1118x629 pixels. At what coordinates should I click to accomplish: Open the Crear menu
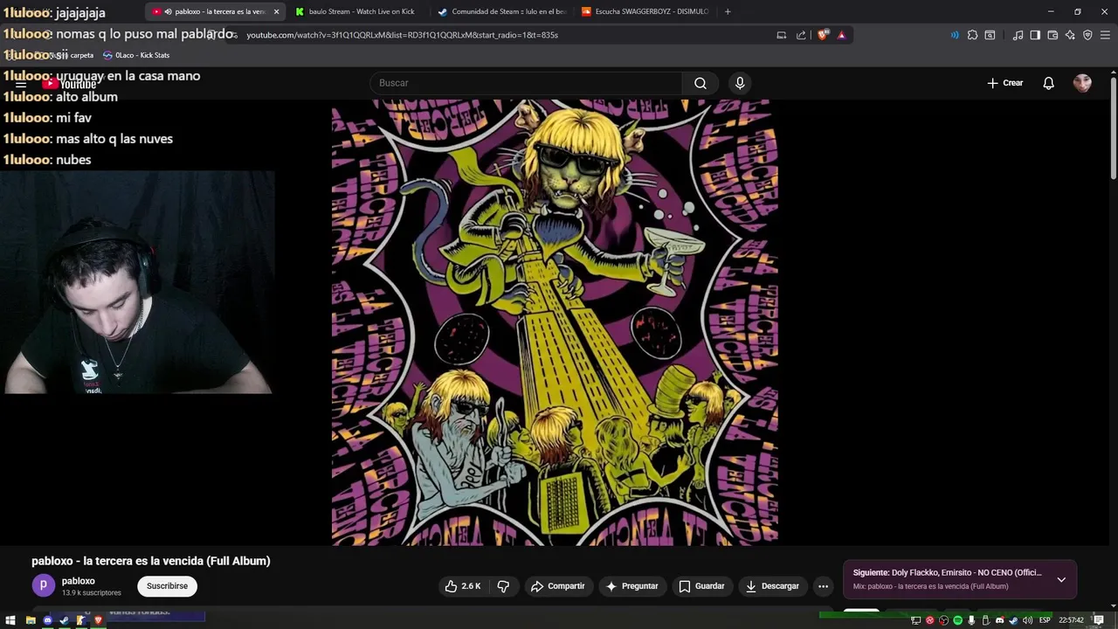1005,83
